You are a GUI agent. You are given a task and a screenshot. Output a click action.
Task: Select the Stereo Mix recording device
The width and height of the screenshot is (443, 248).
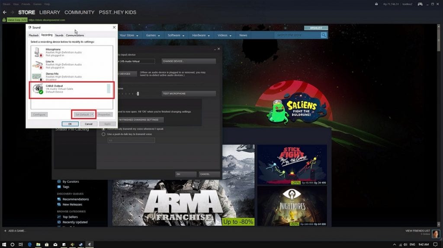[x=72, y=76]
